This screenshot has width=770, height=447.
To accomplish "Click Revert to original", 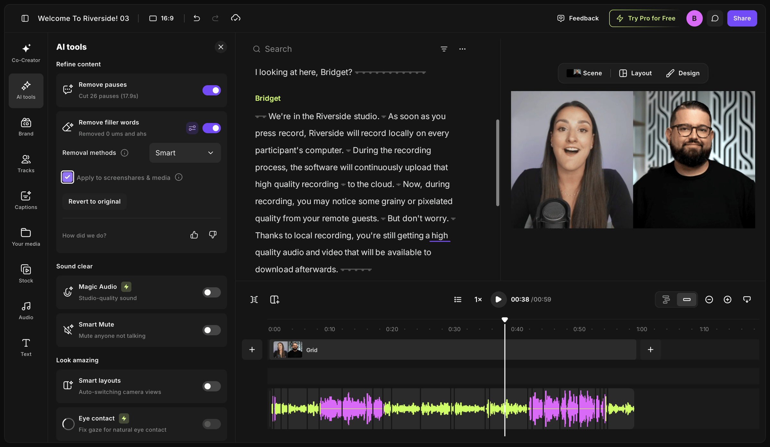I will point(94,201).
